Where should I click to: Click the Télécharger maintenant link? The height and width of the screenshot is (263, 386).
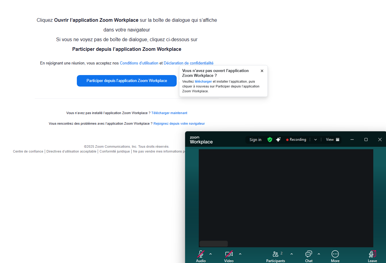click(169, 113)
